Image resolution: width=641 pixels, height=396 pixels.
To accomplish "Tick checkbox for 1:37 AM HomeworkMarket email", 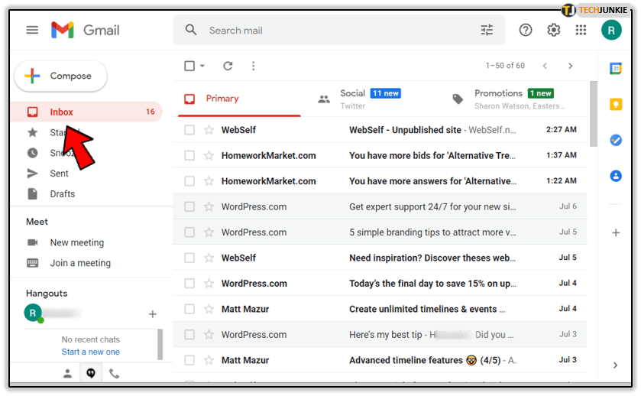I will [189, 156].
